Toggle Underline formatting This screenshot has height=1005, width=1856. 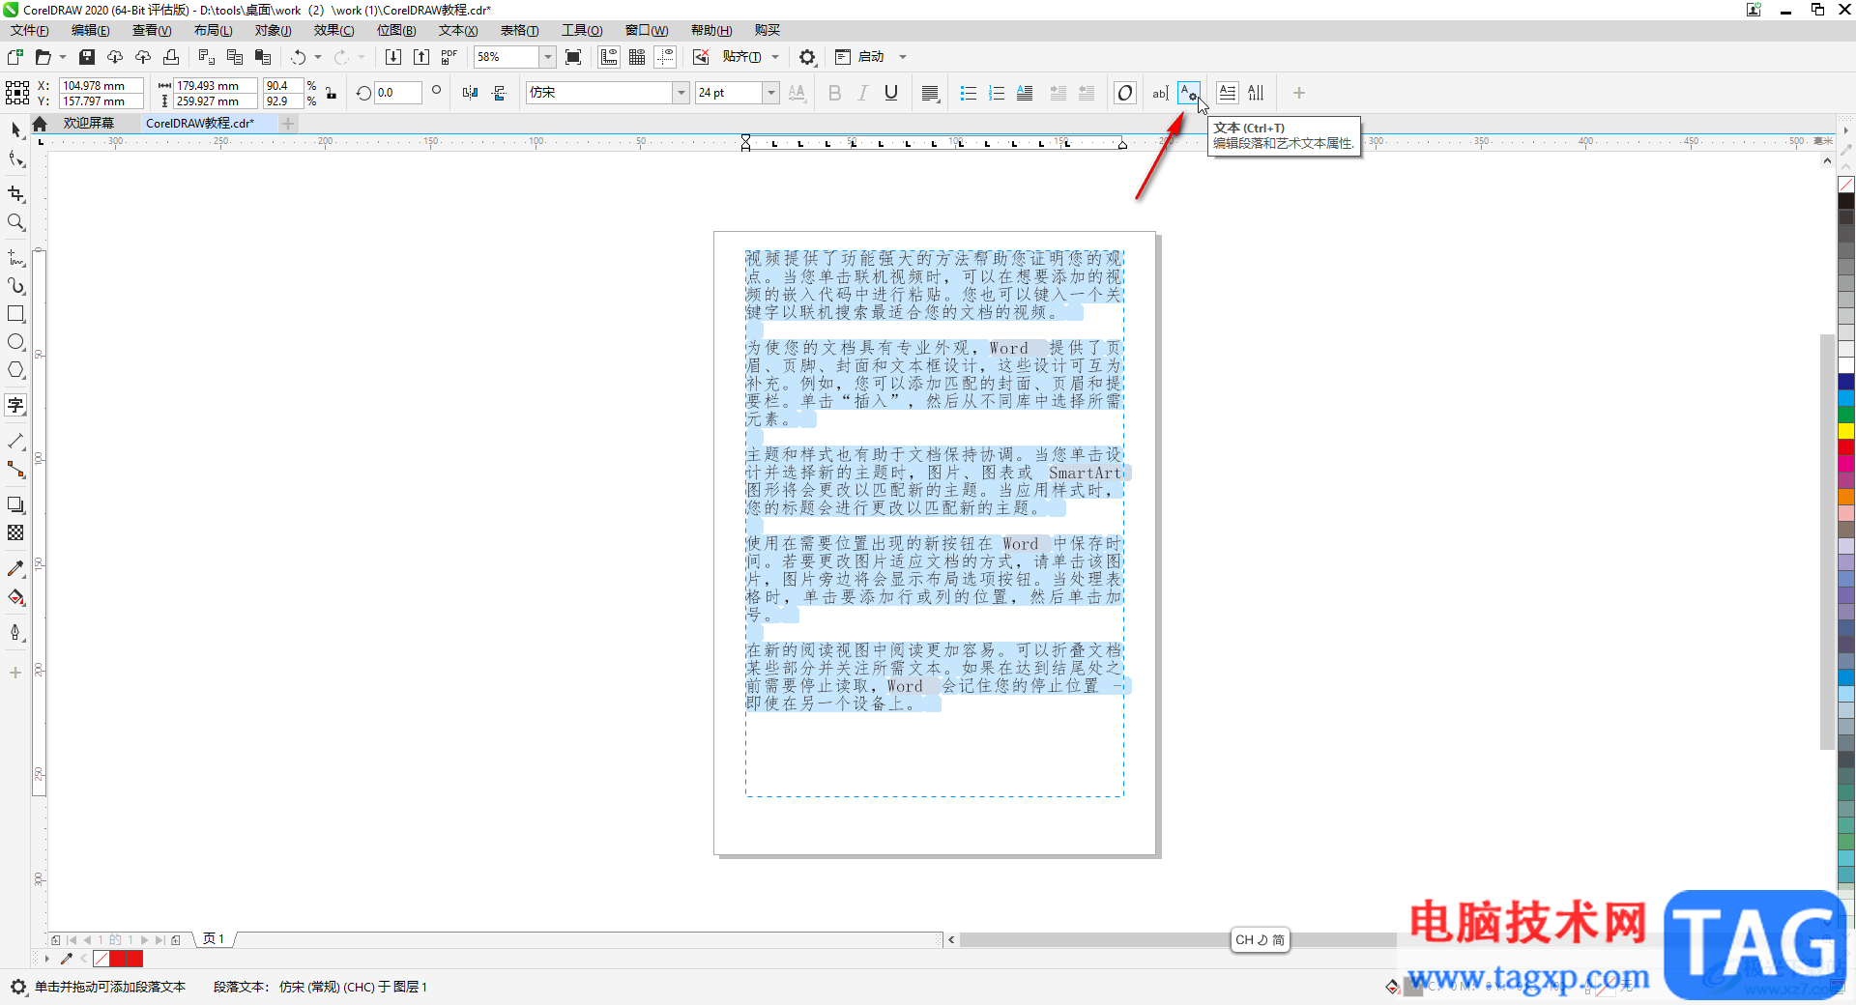[891, 93]
